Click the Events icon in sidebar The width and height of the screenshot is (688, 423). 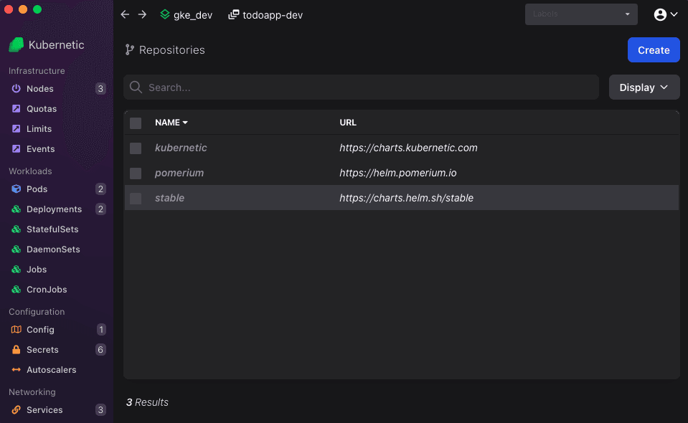pos(17,149)
